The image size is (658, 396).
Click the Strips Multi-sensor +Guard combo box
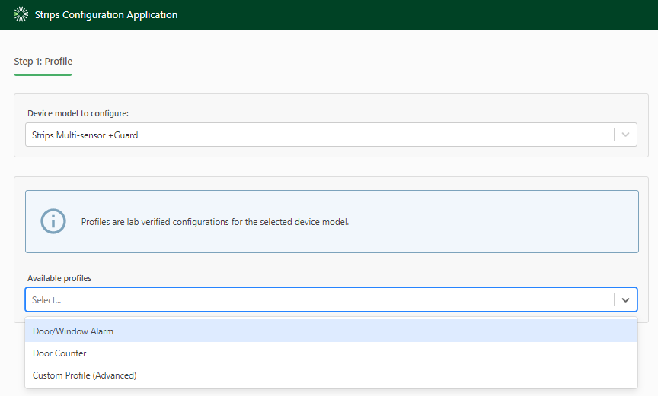(x=331, y=135)
